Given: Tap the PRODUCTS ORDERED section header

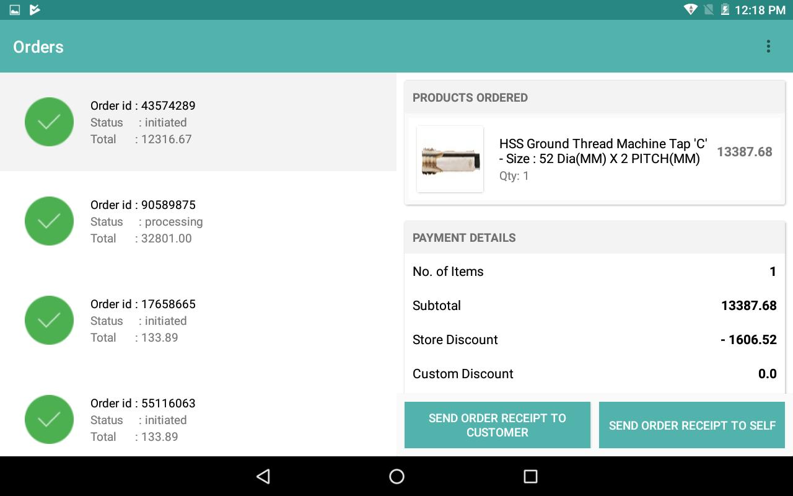Looking at the screenshot, I should click(x=470, y=97).
